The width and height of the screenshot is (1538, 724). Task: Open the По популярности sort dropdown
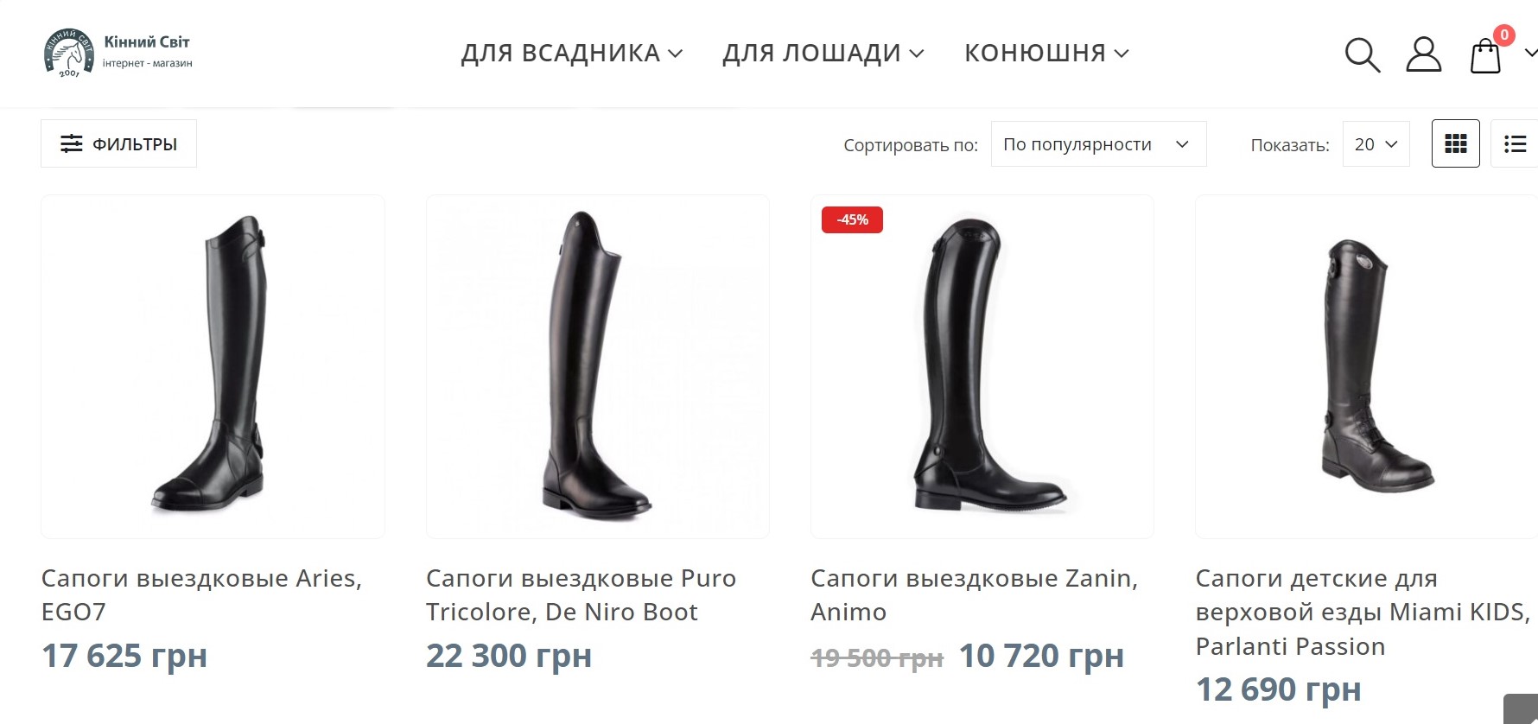tap(1098, 144)
